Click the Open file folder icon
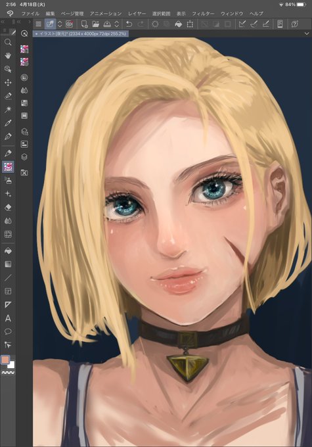The width and height of the screenshot is (312, 447). [96, 24]
